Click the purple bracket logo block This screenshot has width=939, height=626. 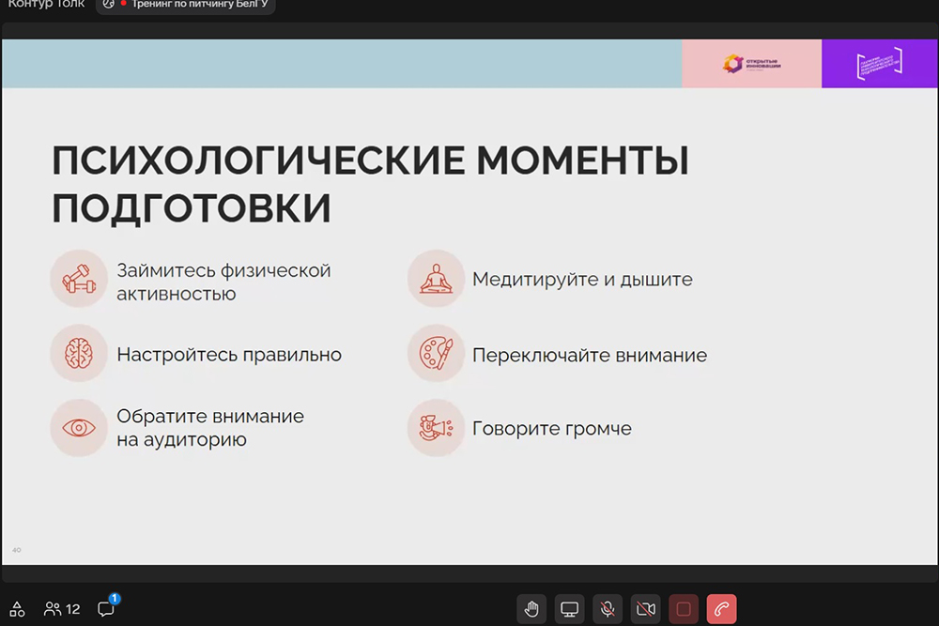click(x=879, y=64)
